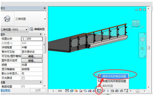The width and height of the screenshot is (153, 95).
Task: Click the Properties panel scrollbar thumb
Action: click(45, 45)
